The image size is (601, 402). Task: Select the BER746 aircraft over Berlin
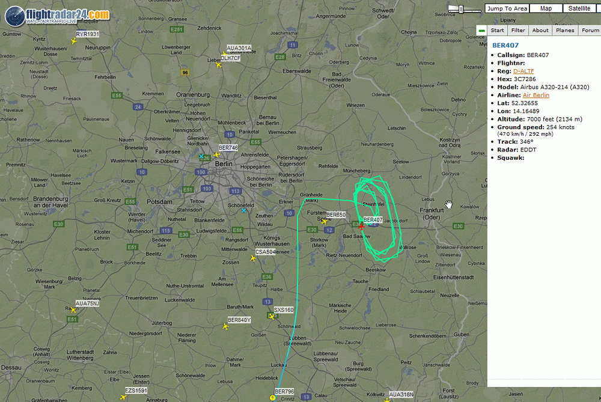[216, 155]
